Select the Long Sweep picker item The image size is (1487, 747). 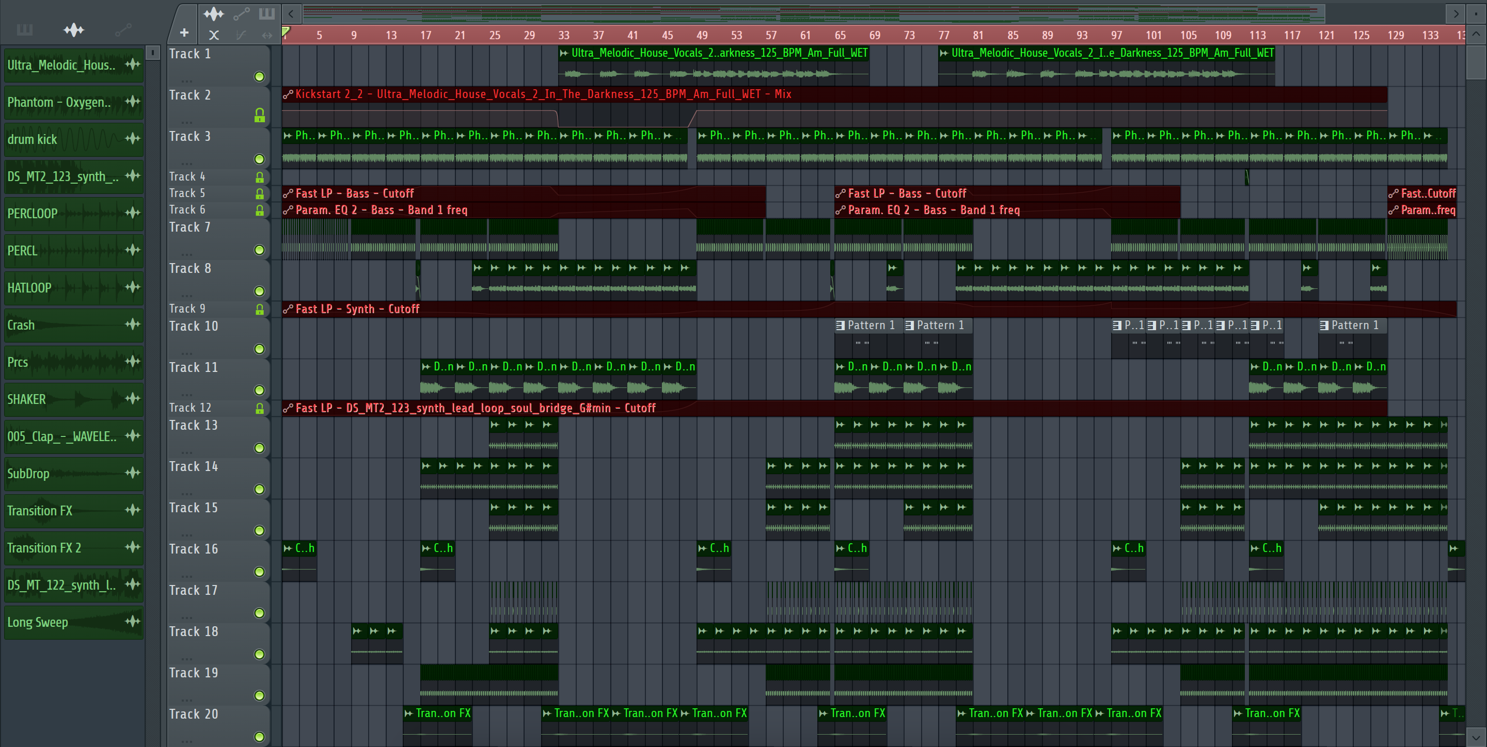click(x=74, y=622)
